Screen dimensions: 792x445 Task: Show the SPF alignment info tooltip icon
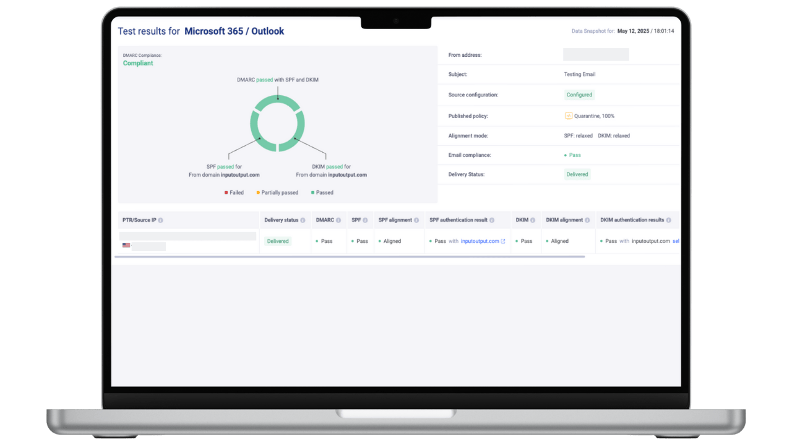(x=416, y=220)
